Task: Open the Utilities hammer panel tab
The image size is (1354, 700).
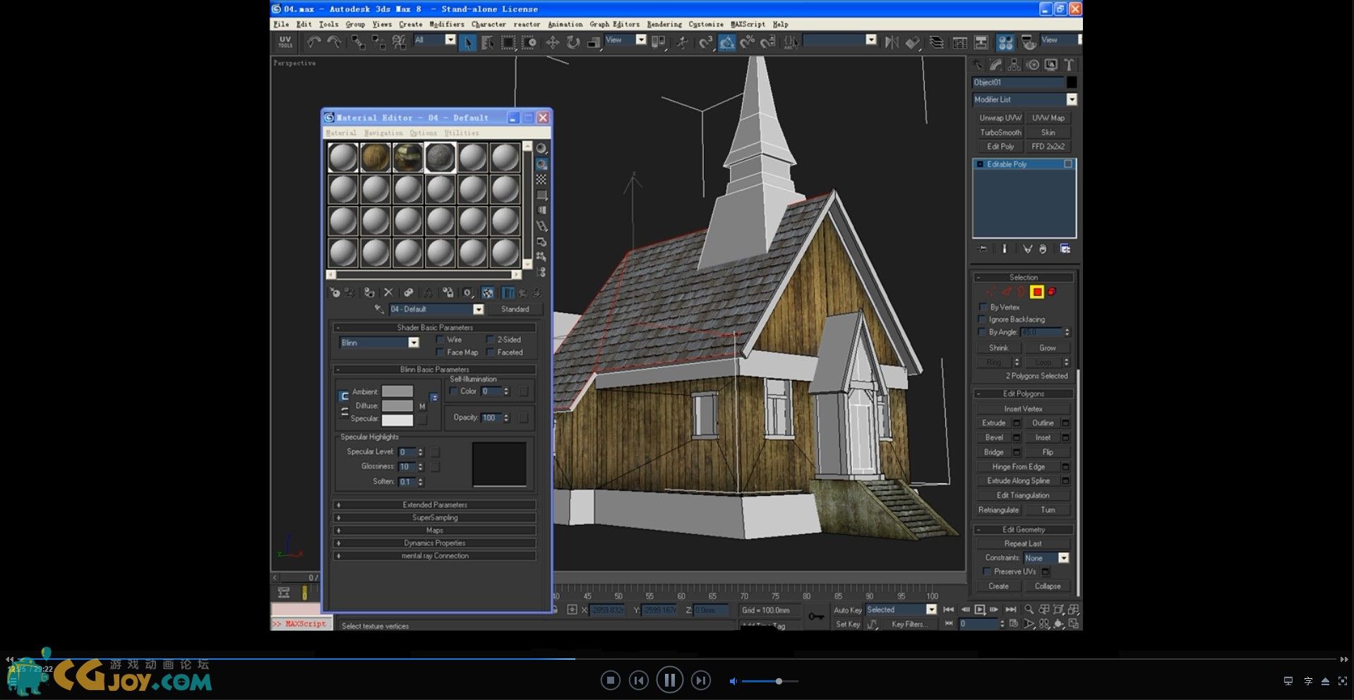Action: (1070, 65)
